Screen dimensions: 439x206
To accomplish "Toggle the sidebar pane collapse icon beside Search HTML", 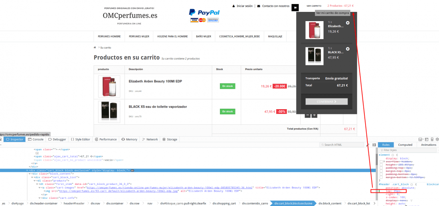I will [374, 145].
